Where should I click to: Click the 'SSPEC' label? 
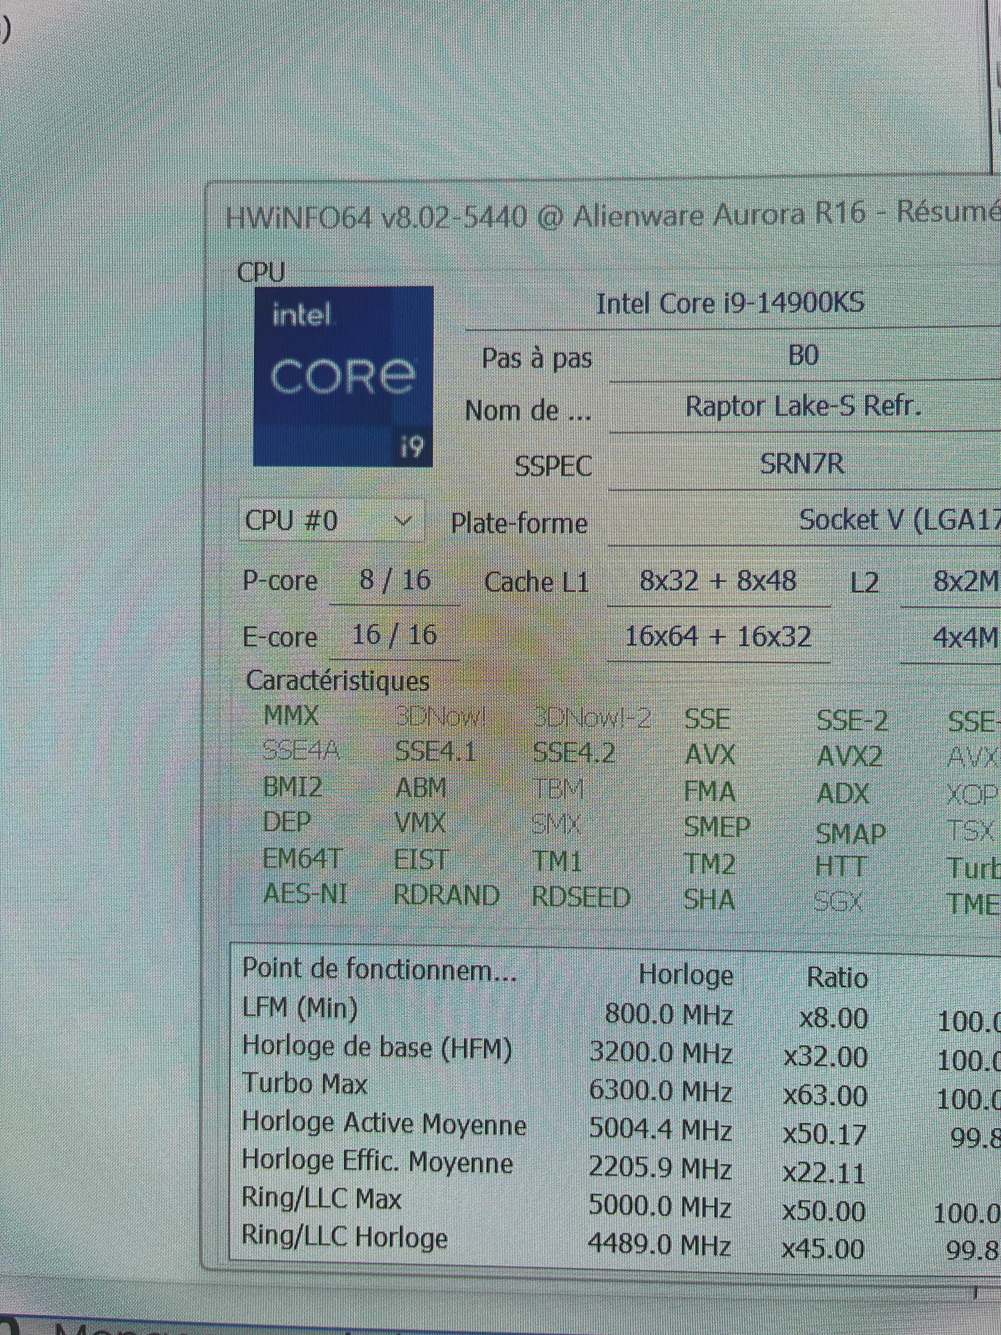pyautogui.click(x=553, y=466)
